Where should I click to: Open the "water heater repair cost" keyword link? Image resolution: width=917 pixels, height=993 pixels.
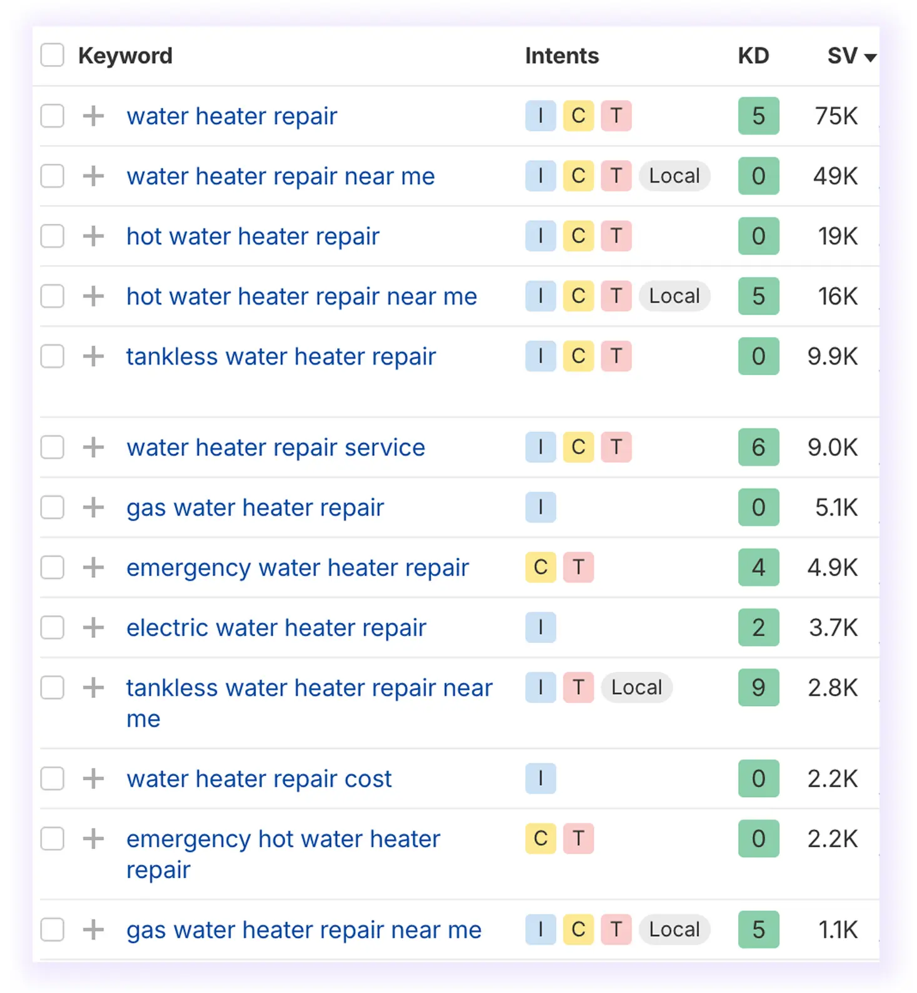pos(258,779)
